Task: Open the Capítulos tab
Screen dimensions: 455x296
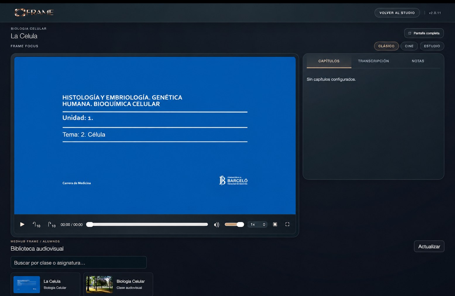Action: [x=329, y=61]
